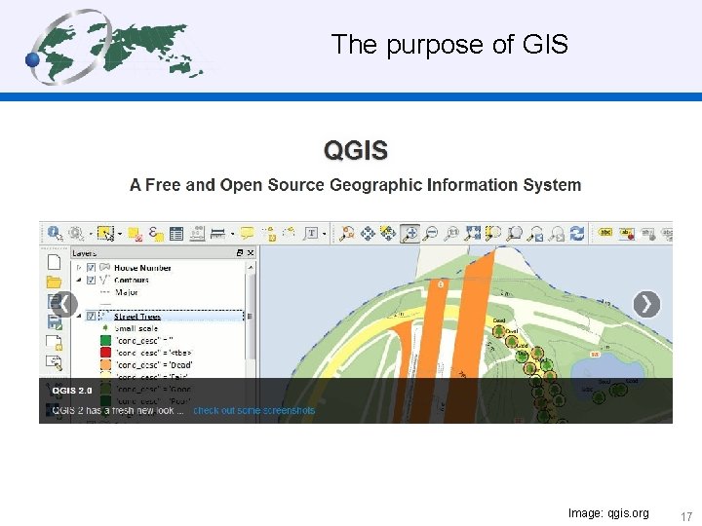
Task: Go to next slideshow image
Action: (x=646, y=304)
